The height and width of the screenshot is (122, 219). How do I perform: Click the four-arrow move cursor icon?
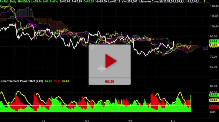coord(102,68)
